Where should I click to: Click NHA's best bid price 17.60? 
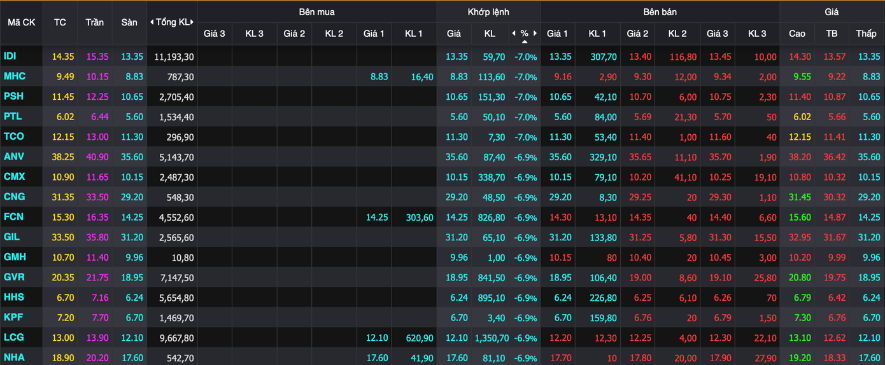377,358
